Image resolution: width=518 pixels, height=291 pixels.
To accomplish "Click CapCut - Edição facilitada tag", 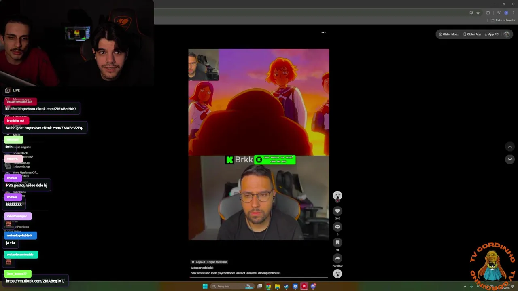I will 209,262.
